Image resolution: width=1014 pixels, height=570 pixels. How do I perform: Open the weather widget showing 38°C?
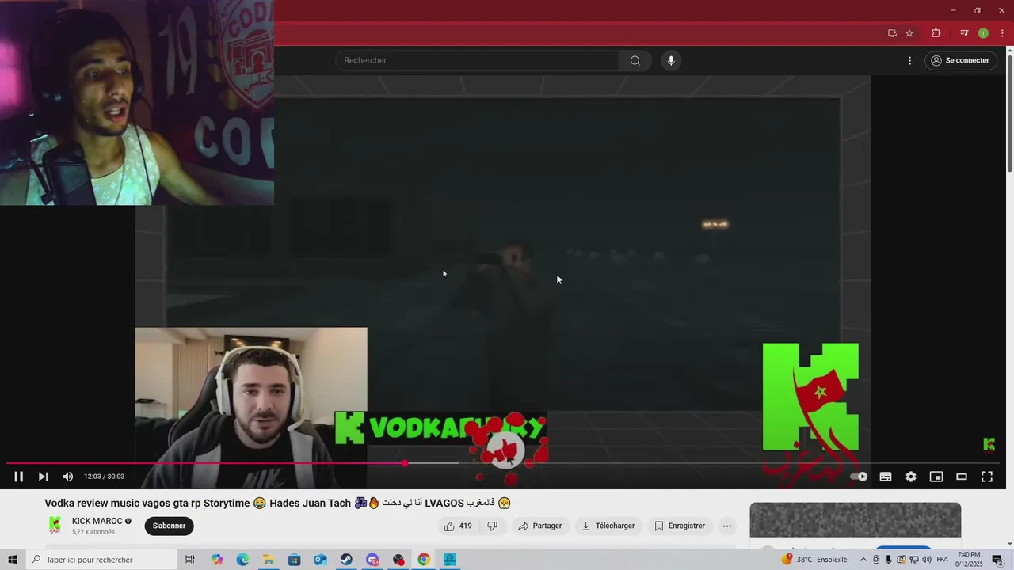pos(814,560)
